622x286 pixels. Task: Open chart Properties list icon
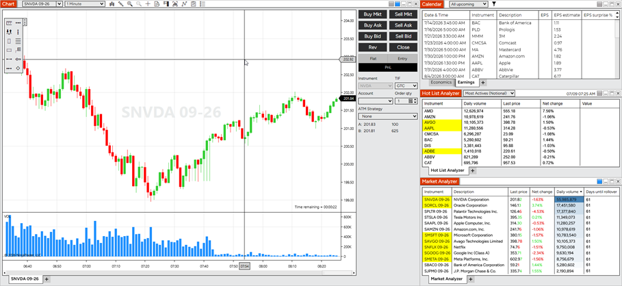point(203,4)
